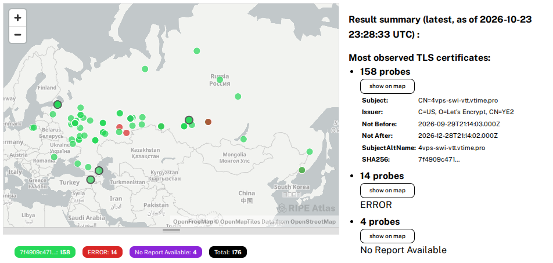Zoom out on the map
553x263 pixels.
click(x=17, y=35)
